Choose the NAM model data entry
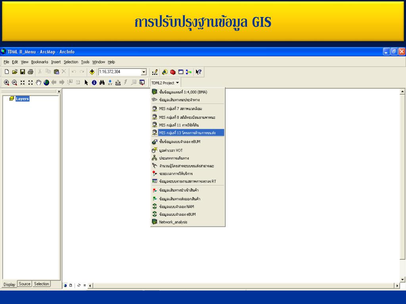 tap(188, 207)
